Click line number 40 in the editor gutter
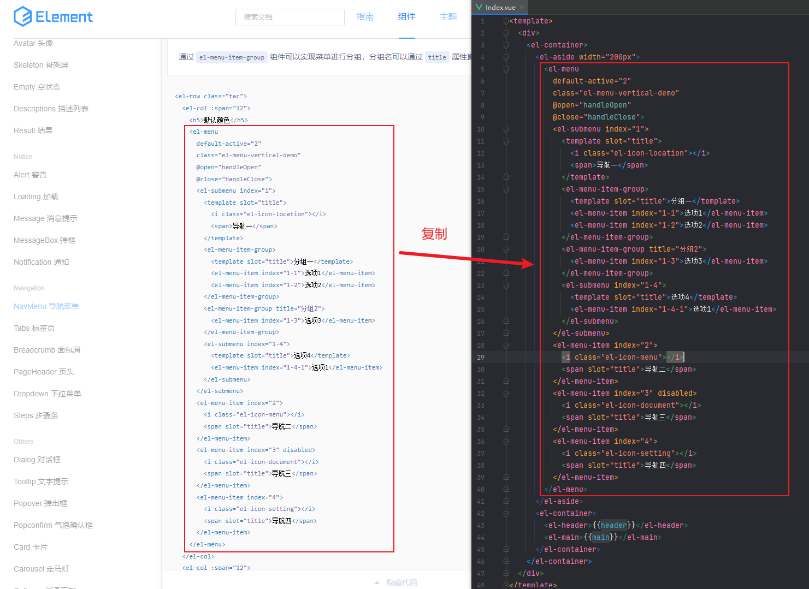This screenshot has width=809, height=589. pyautogui.click(x=481, y=489)
